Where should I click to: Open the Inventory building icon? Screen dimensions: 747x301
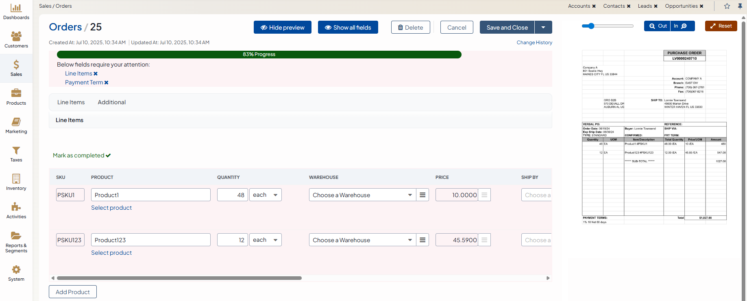coord(16,178)
